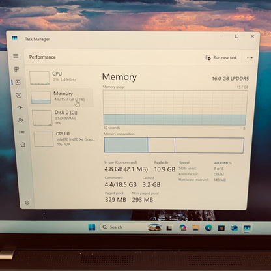This screenshot has width=271, height=271.
Task: Click the Memory usage graph
Action: [175, 108]
